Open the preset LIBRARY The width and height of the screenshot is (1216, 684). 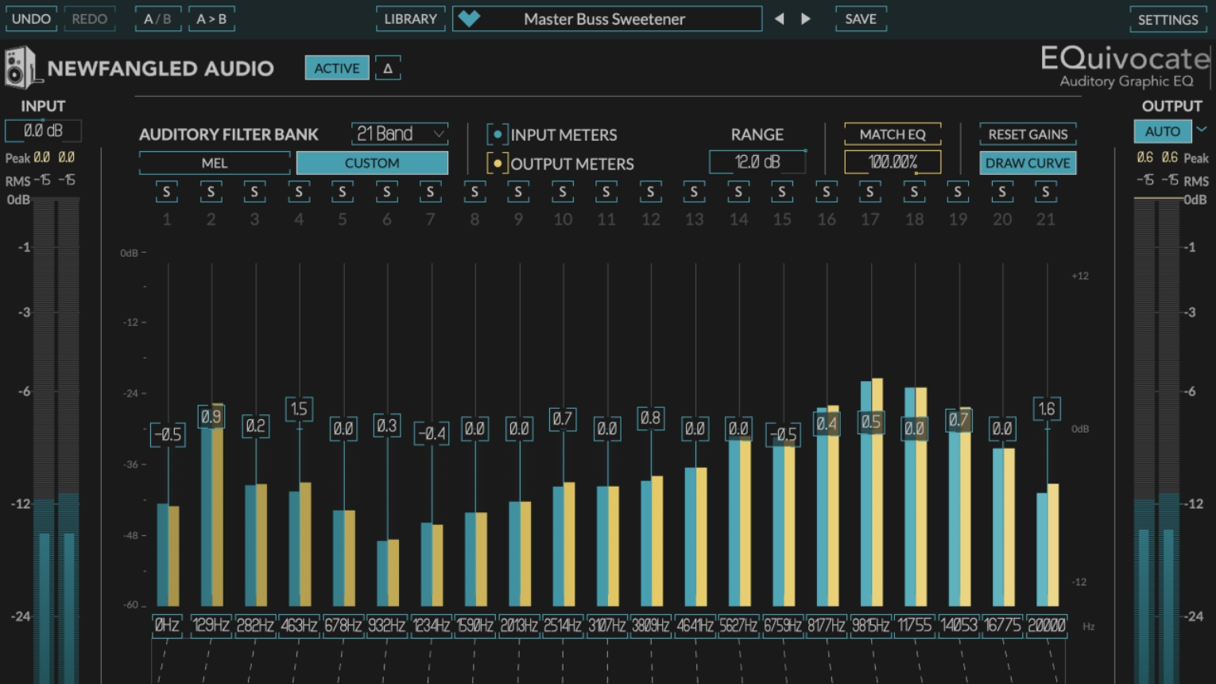point(410,18)
